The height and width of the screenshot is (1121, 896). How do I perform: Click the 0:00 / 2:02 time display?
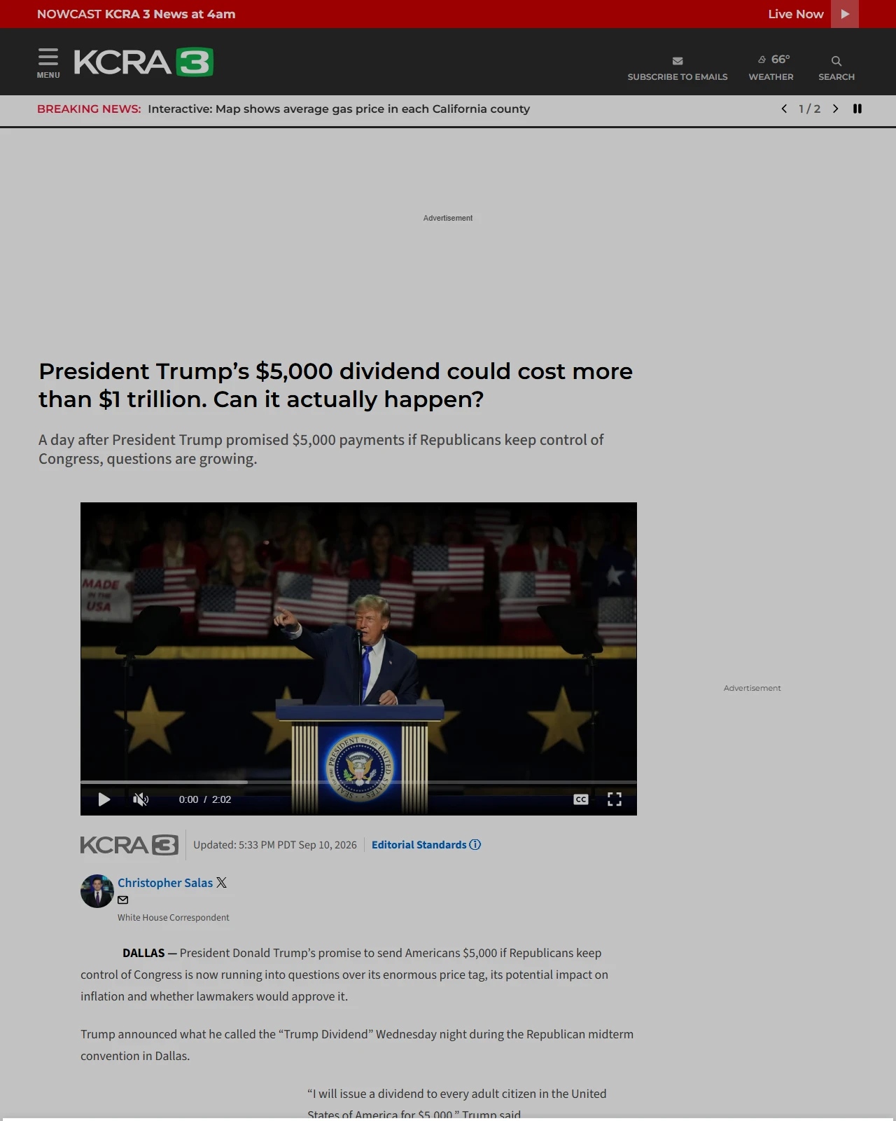coord(205,799)
